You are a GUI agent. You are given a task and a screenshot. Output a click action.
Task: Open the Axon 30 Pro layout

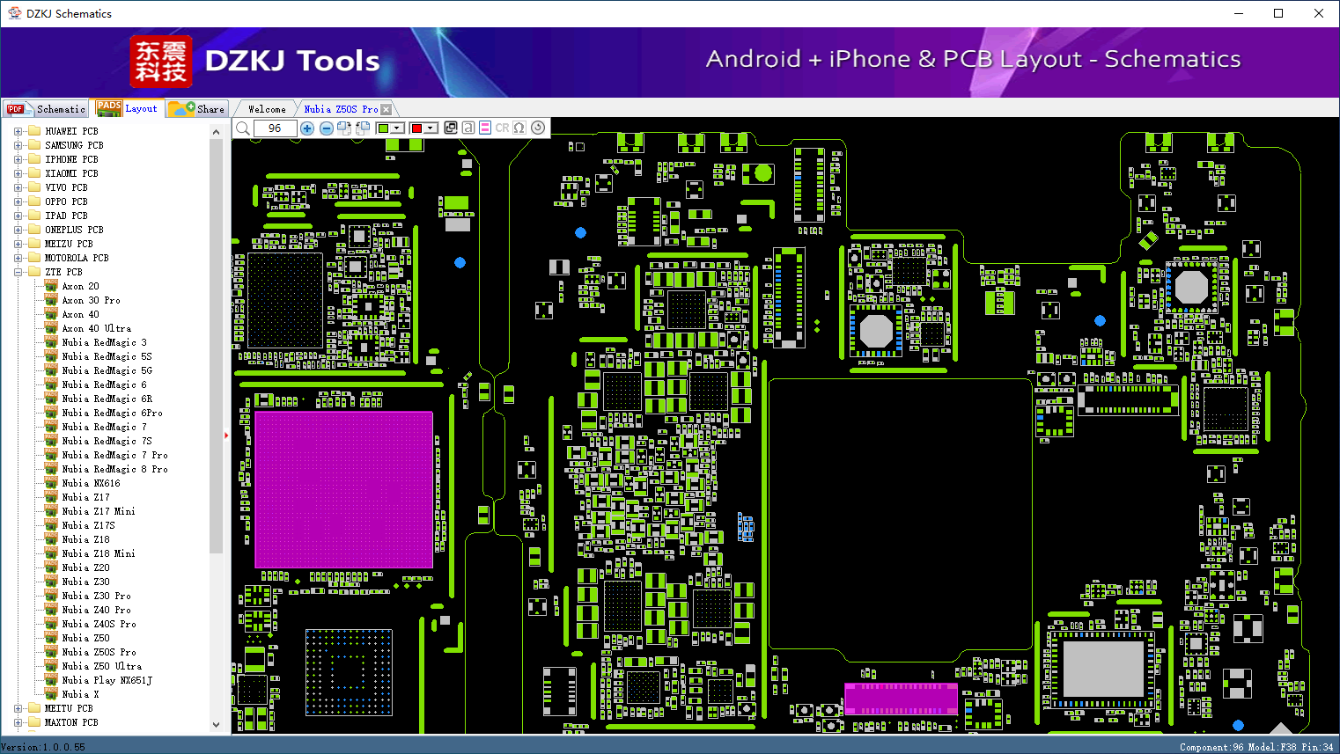[x=91, y=300]
